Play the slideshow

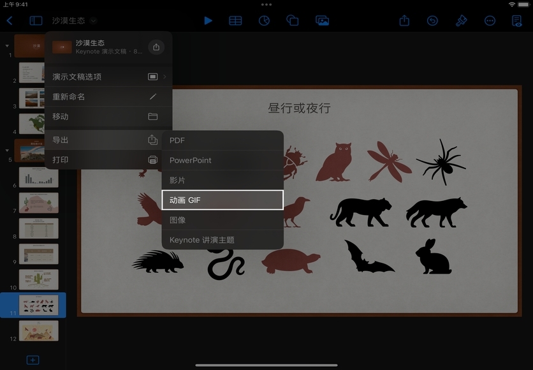pyautogui.click(x=208, y=20)
